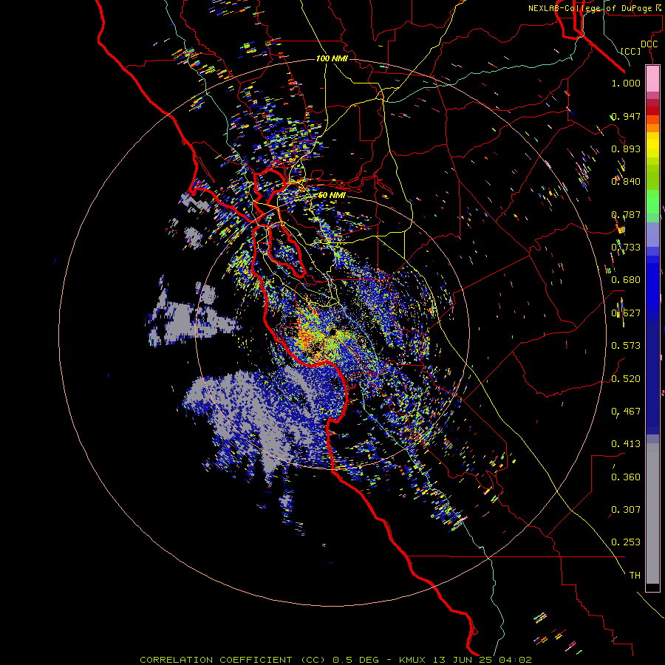Select the 0.253 scale value
The width and height of the screenshot is (665, 665).
tap(626, 542)
